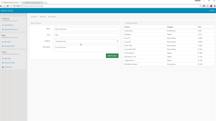This screenshot has width=216, height=121.
Task: Select the Apple iPad Air 2 row
Action: [x=169, y=60]
